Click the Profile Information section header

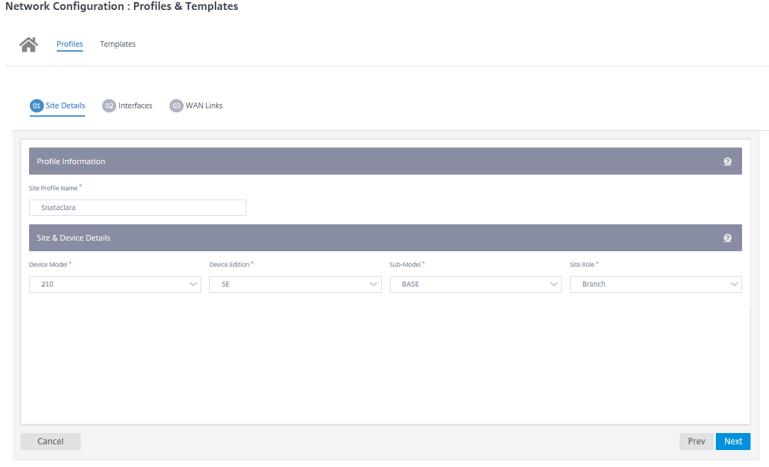pyautogui.click(x=386, y=161)
